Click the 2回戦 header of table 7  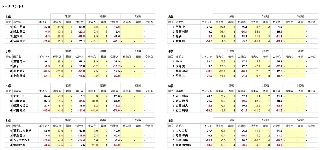click(103, 120)
